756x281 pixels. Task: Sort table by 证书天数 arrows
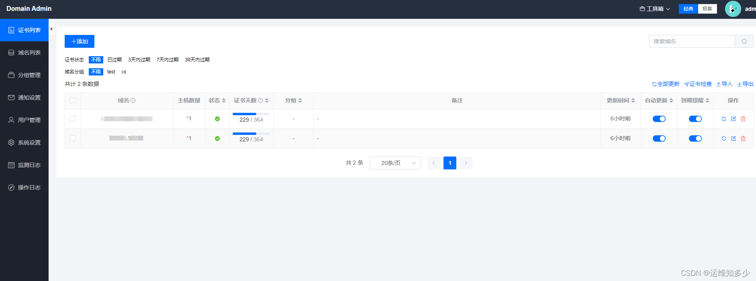click(x=267, y=100)
